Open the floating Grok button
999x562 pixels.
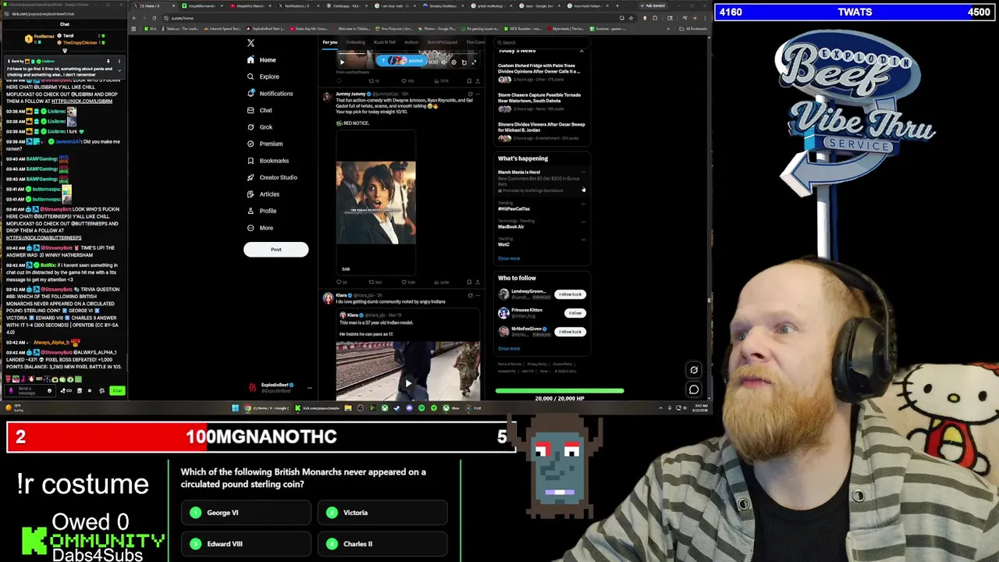coord(694,370)
